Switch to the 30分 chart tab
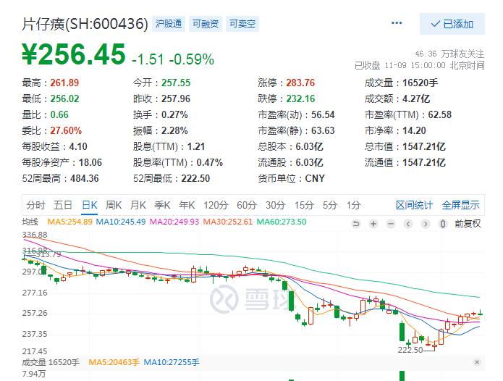The width and height of the screenshot is (503, 381). (275, 205)
